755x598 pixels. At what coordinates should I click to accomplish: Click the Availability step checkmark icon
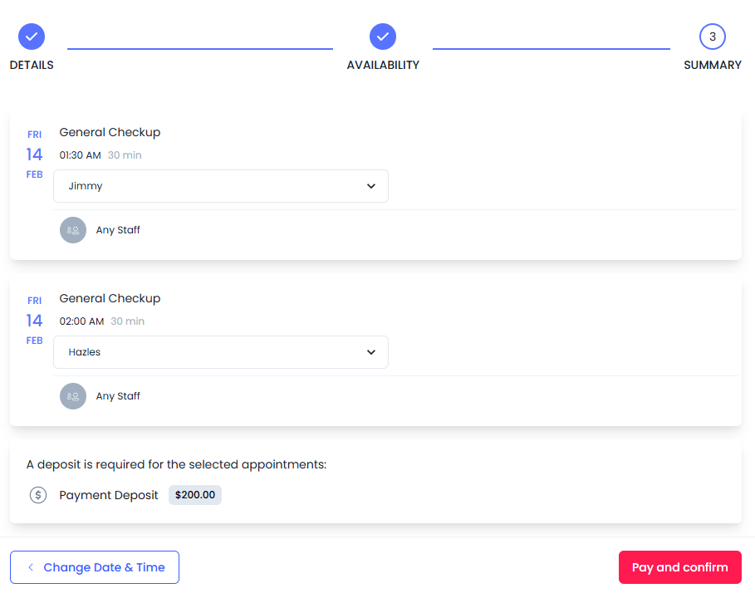pos(383,37)
